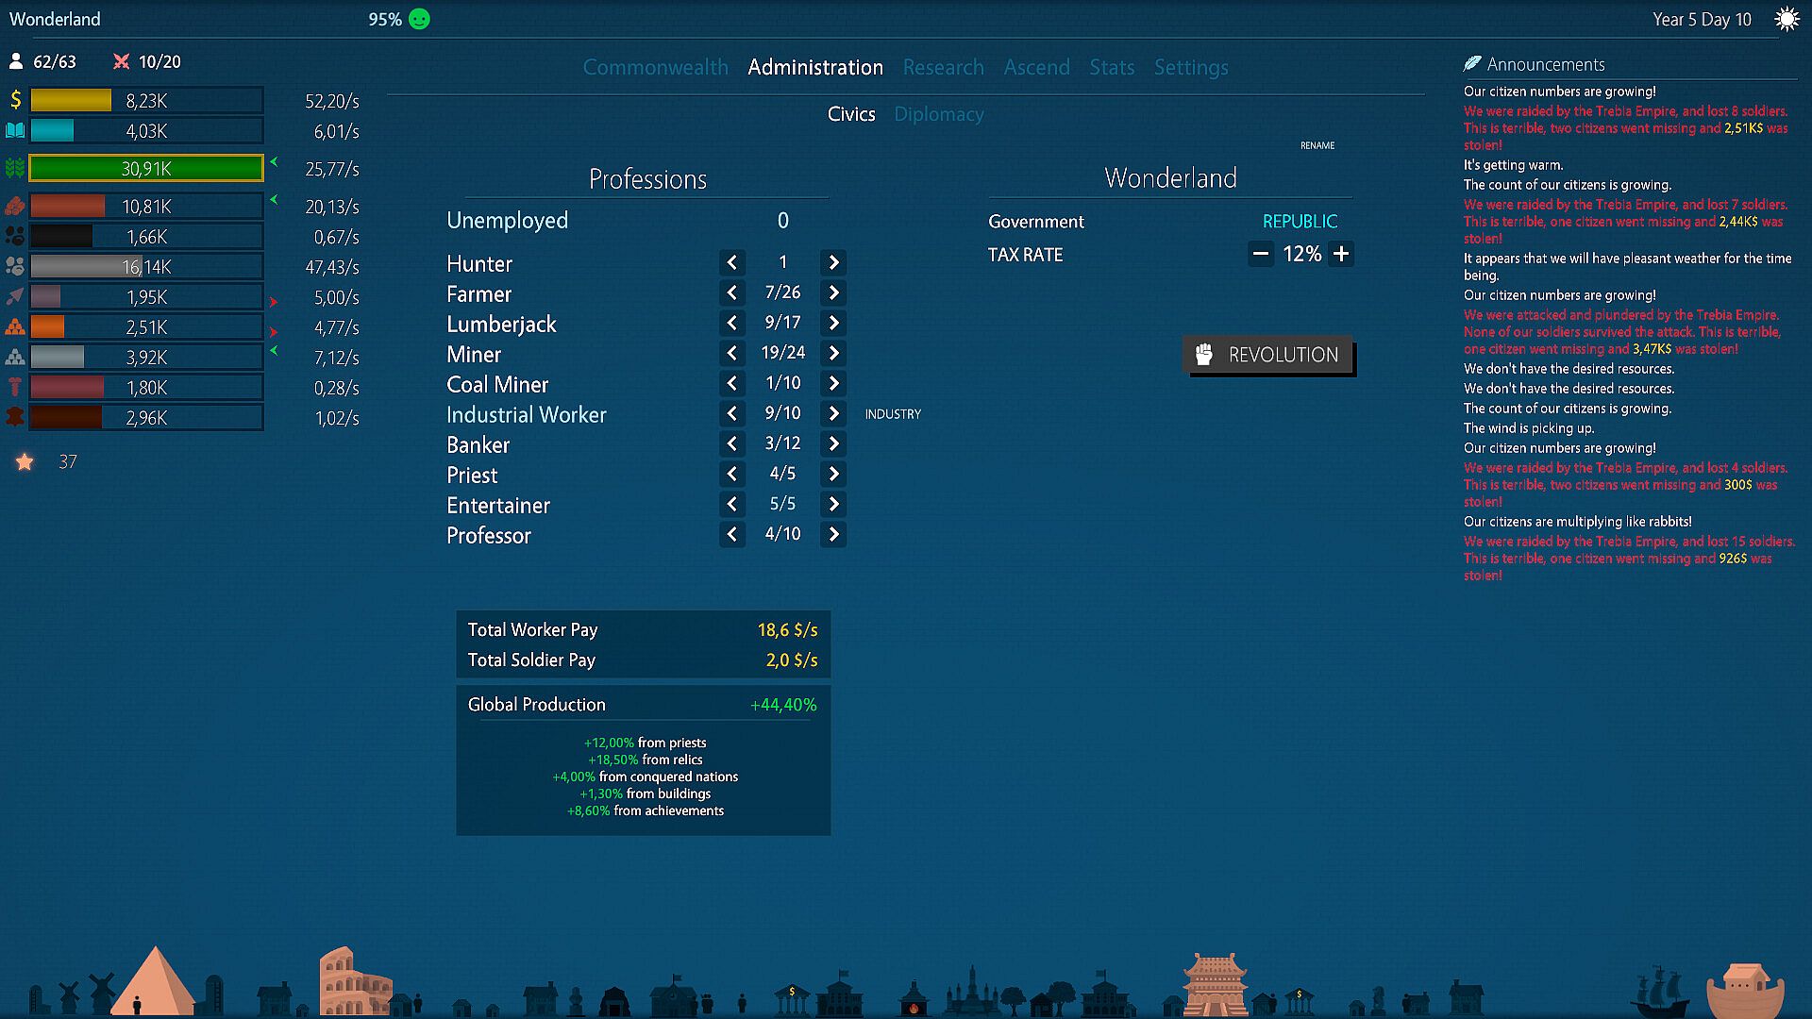Click the pagoda temple building icon

[x=1215, y=983]
